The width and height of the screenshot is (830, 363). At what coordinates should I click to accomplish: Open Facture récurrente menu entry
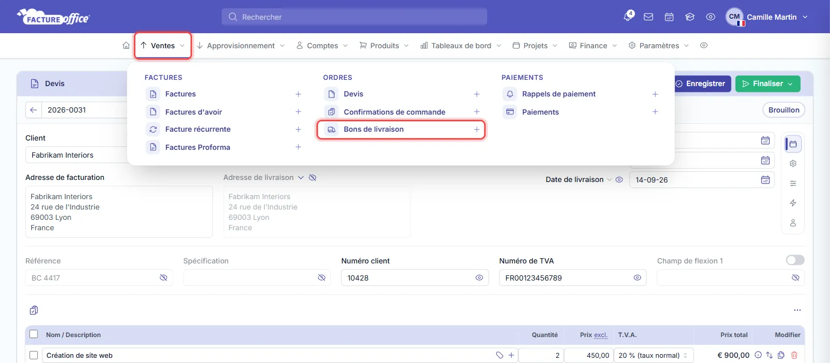[198, 130]
